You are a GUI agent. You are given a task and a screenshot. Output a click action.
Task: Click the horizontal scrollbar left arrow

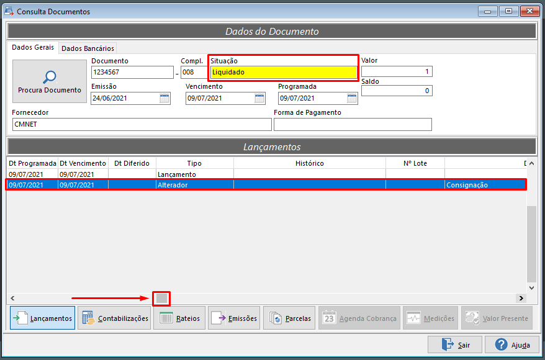click(12, 298)
